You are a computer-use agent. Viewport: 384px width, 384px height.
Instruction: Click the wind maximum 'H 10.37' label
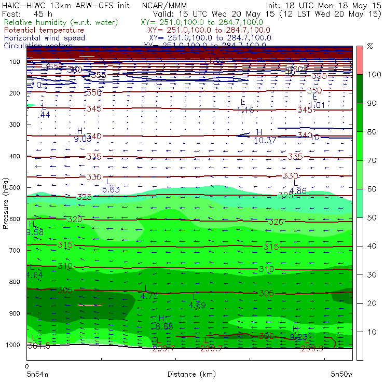[x=265, y=136]
